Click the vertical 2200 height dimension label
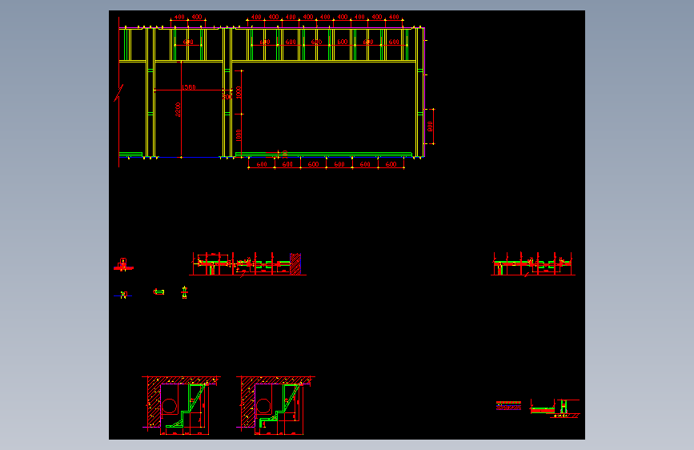 178,110
